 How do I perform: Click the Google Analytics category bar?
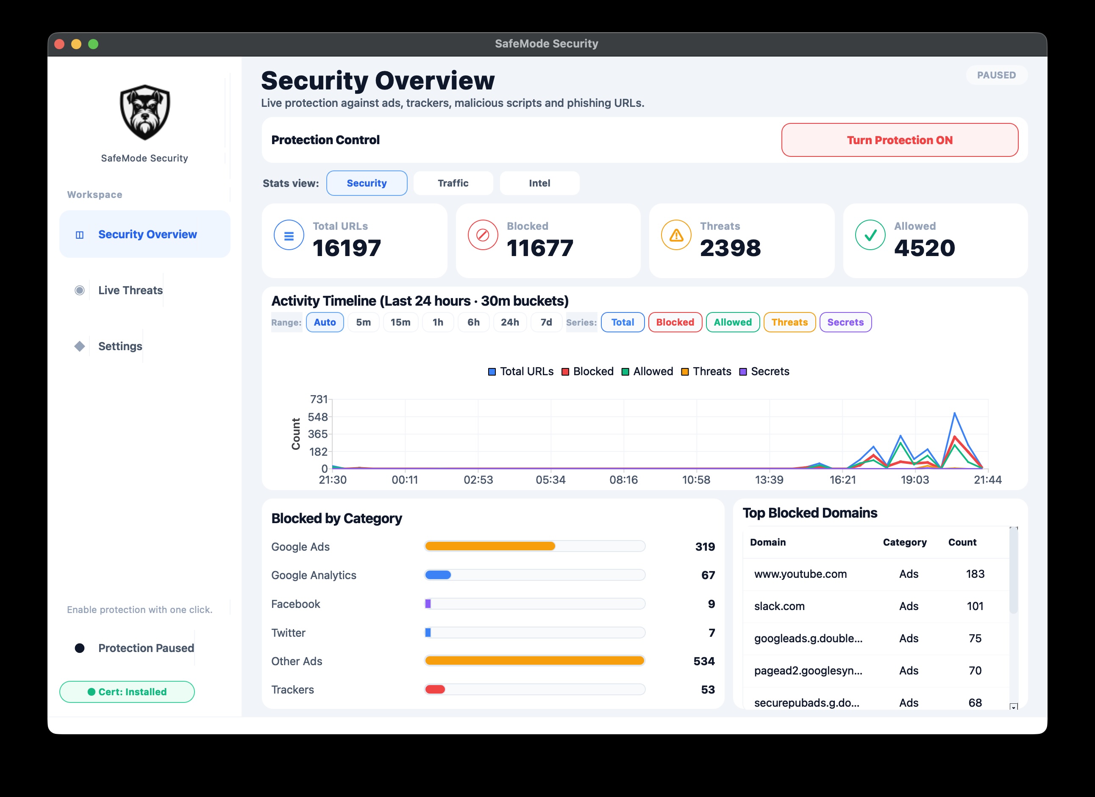535,575
